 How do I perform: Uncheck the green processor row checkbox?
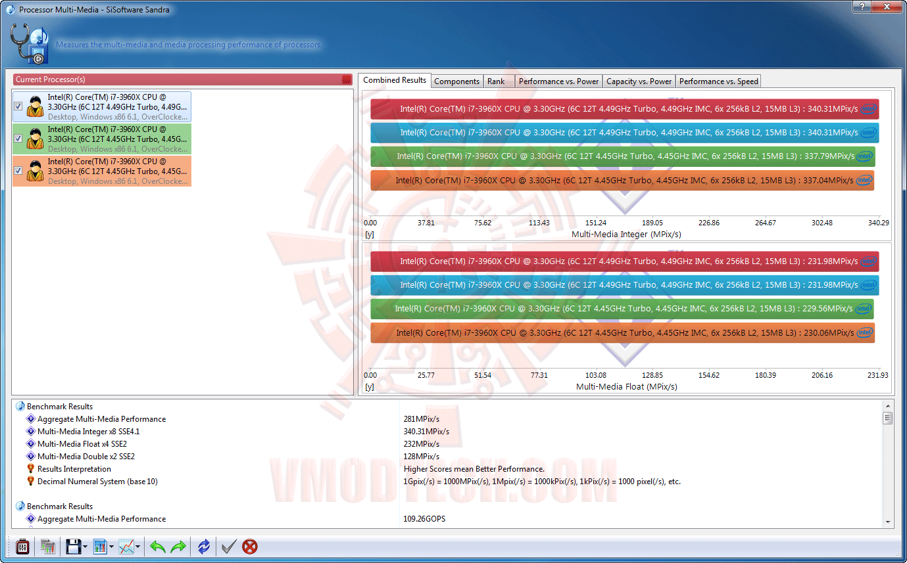point(18,139)
